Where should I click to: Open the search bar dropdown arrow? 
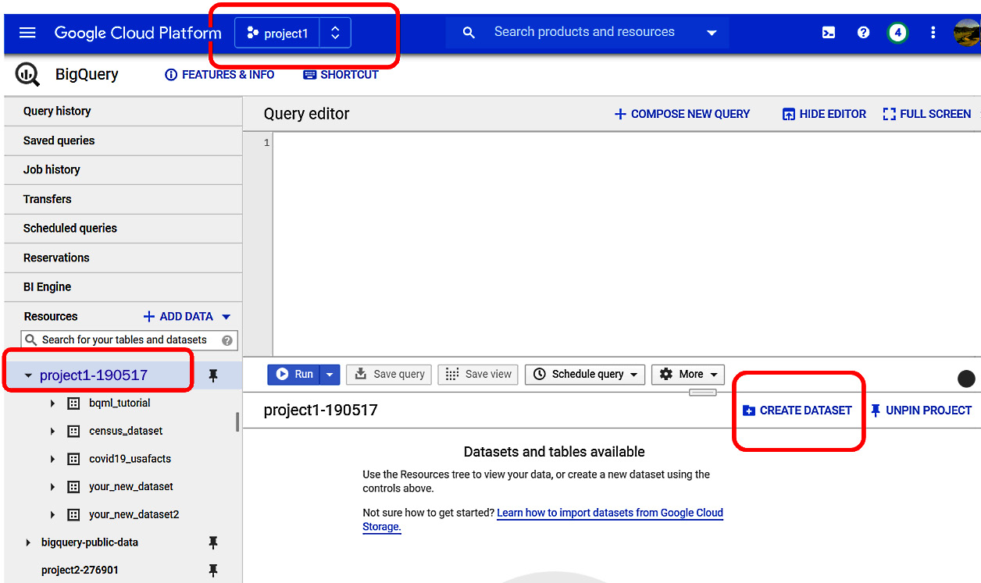point(712,33)
